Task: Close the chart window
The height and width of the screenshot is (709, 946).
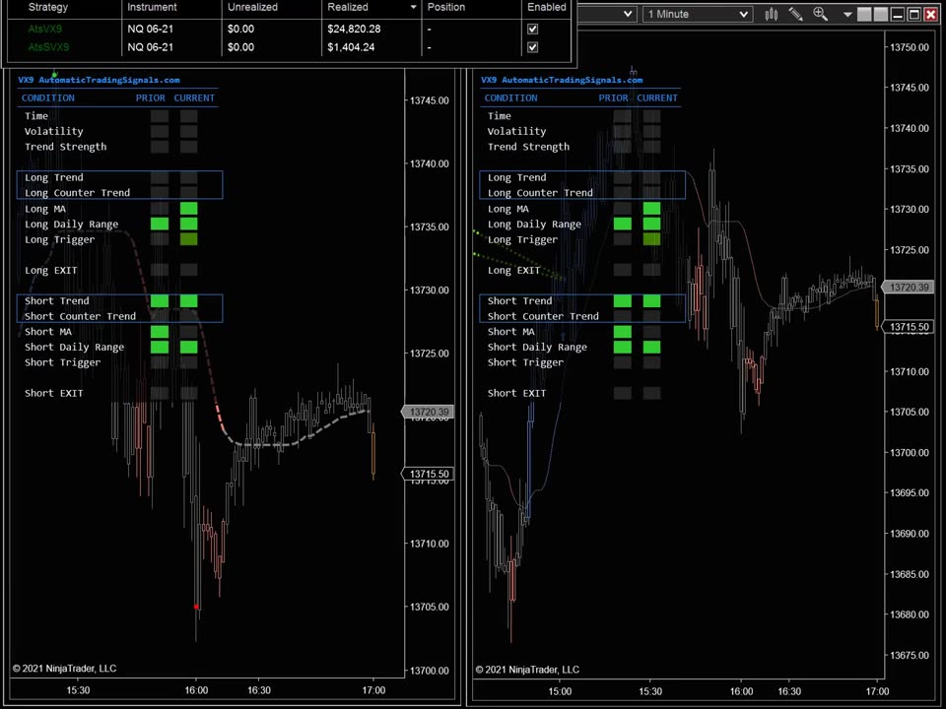Action: (x=931, y=15)
